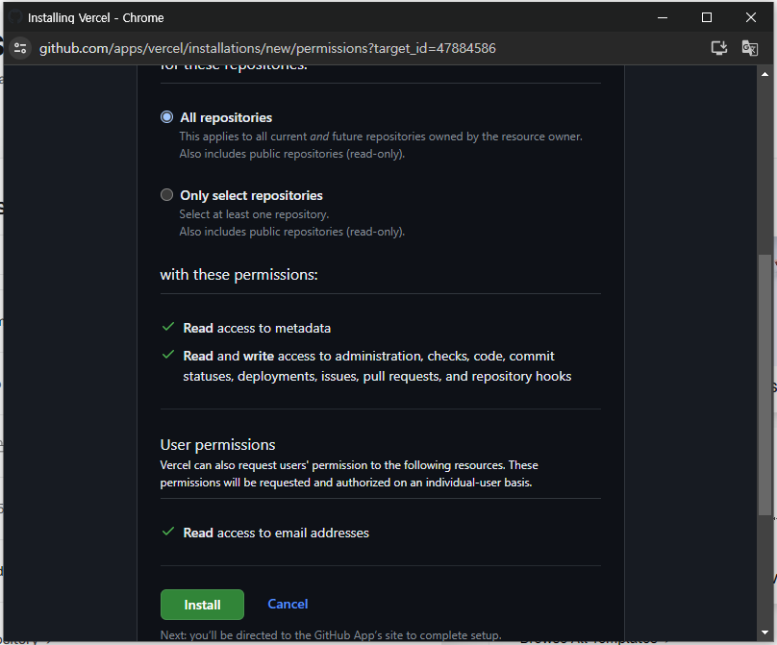Viewport: 777px width, 645px height.
Task: Maximize the Installing Vercel window
Action: click(x=707, y=17)
